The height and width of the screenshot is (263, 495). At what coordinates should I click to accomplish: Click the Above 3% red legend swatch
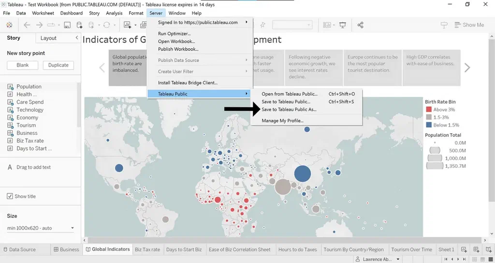coord(429,110)
